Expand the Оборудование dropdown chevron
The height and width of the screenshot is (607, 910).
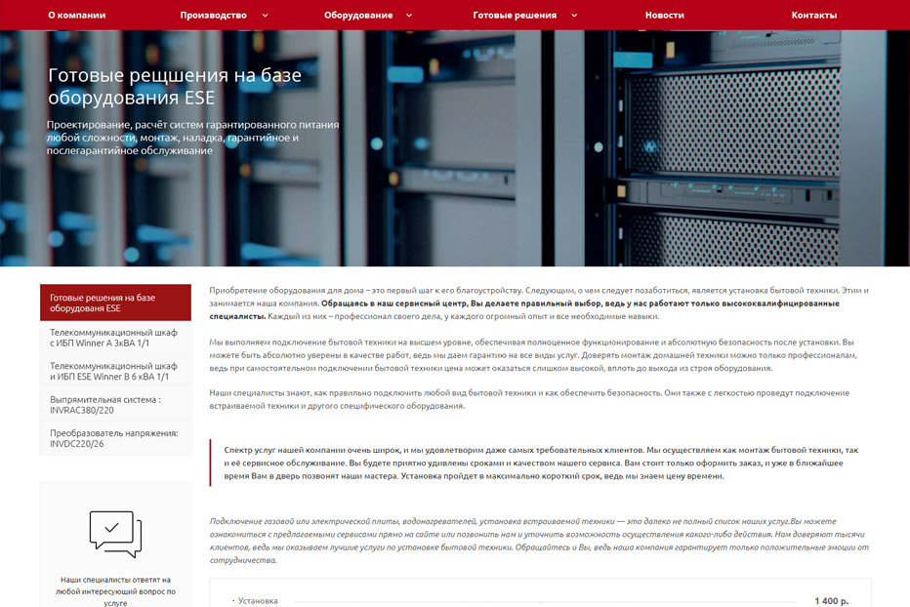pos(409,15)
